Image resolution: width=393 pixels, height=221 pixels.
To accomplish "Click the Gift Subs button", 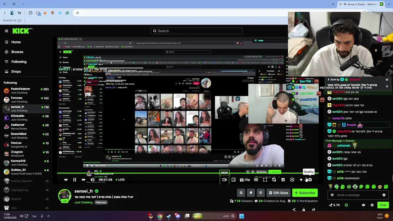I will coord(278,193).
